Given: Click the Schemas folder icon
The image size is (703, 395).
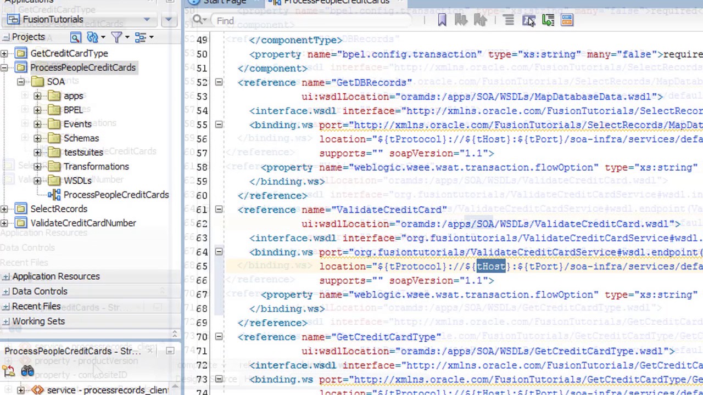Looking at the screenshot, I should pos(54,138).
